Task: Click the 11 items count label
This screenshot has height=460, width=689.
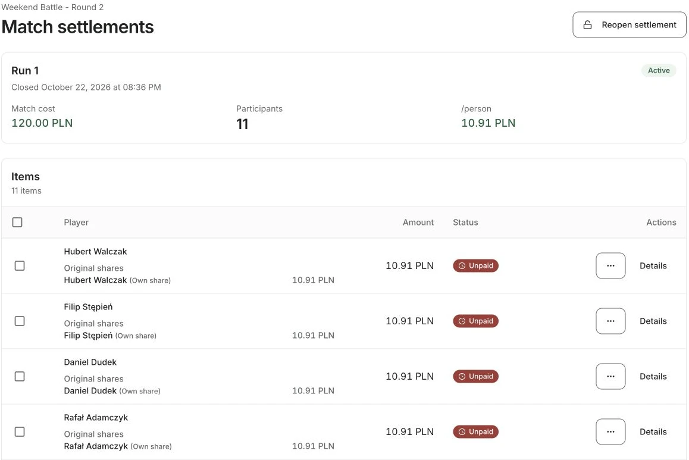Action: [x=26, y=190]
